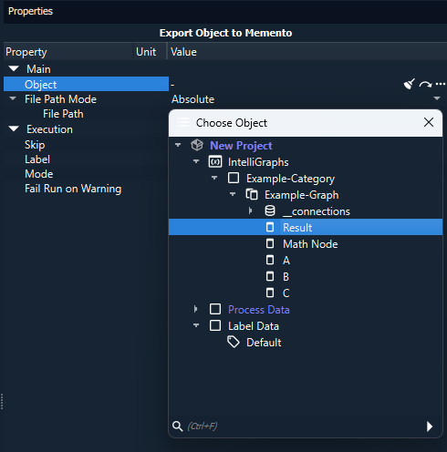Click the Example-Category folder icon

pos(234,178)
